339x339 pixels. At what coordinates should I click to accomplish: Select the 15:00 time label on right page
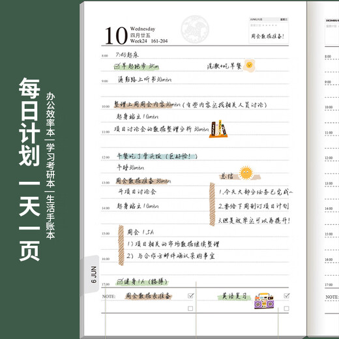click(329, 234)
